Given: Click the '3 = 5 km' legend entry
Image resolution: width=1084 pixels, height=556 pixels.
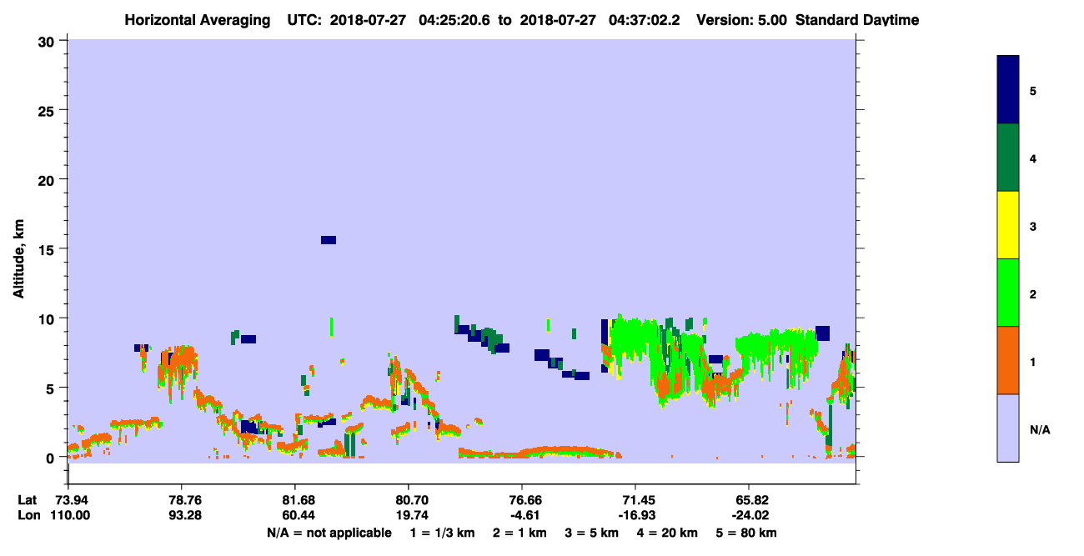Looking at the screenshot, I should click(591, 533).
